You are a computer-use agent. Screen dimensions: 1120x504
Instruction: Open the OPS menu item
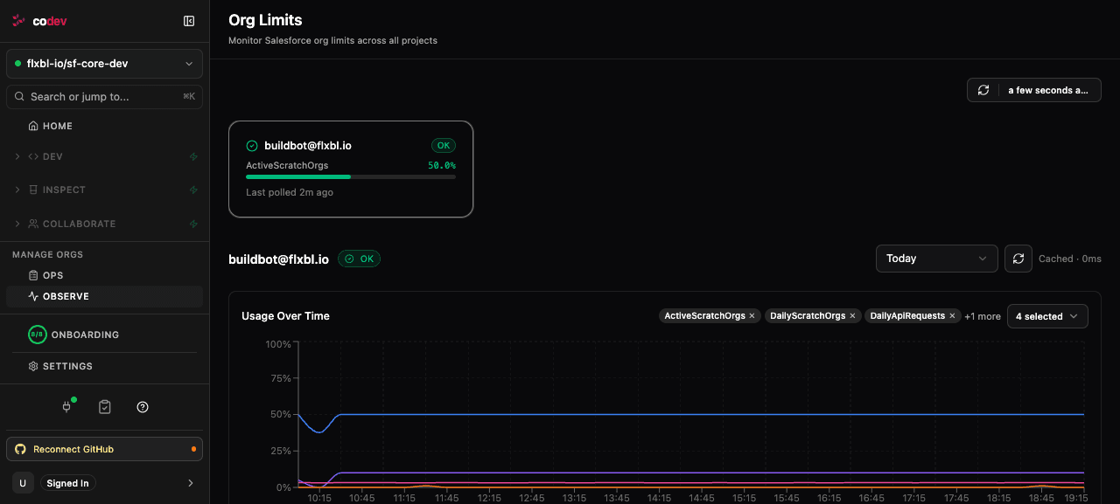point(104,275)
